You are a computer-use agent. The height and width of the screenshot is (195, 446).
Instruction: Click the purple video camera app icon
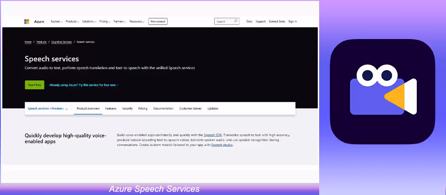[382, 91]
